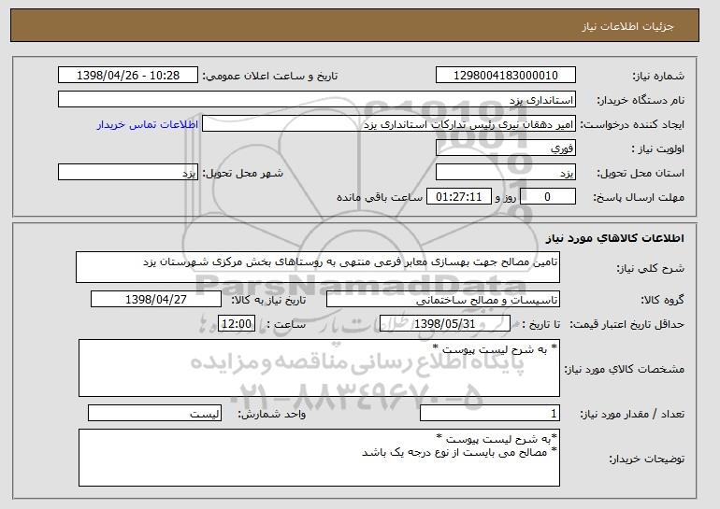The height and width of the screenshot is (509, 720).
Task: Click the label تاریخ نیاز به کالا
Action: pyautogui.click(x=268, y=300)
